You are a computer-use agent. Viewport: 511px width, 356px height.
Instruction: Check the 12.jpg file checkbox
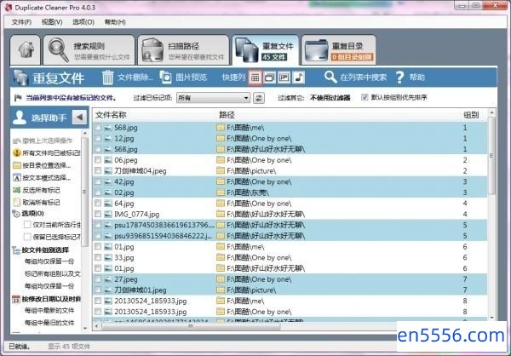tap(98, 139)
